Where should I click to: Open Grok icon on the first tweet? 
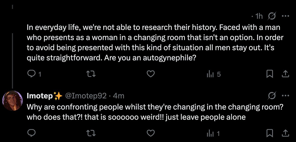[272, 16]
